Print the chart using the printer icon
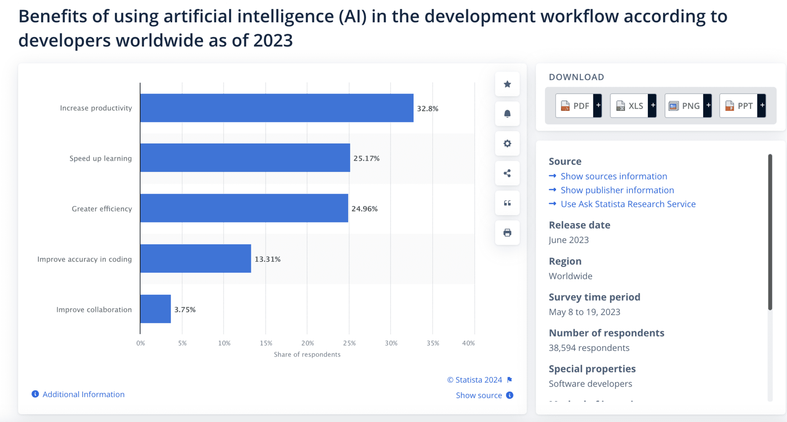The width and height of the screenshot is (787, 422). pos(507,232)
